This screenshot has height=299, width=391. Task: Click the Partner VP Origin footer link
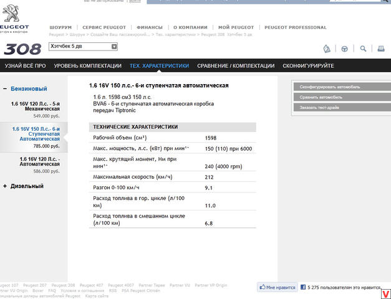(x=211, y=285)
